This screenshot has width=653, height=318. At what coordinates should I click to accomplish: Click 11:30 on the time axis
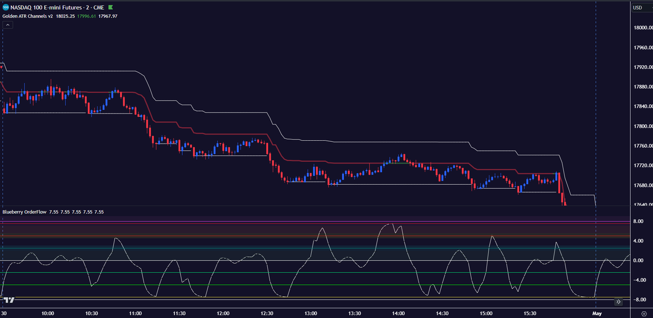(179, 314)
